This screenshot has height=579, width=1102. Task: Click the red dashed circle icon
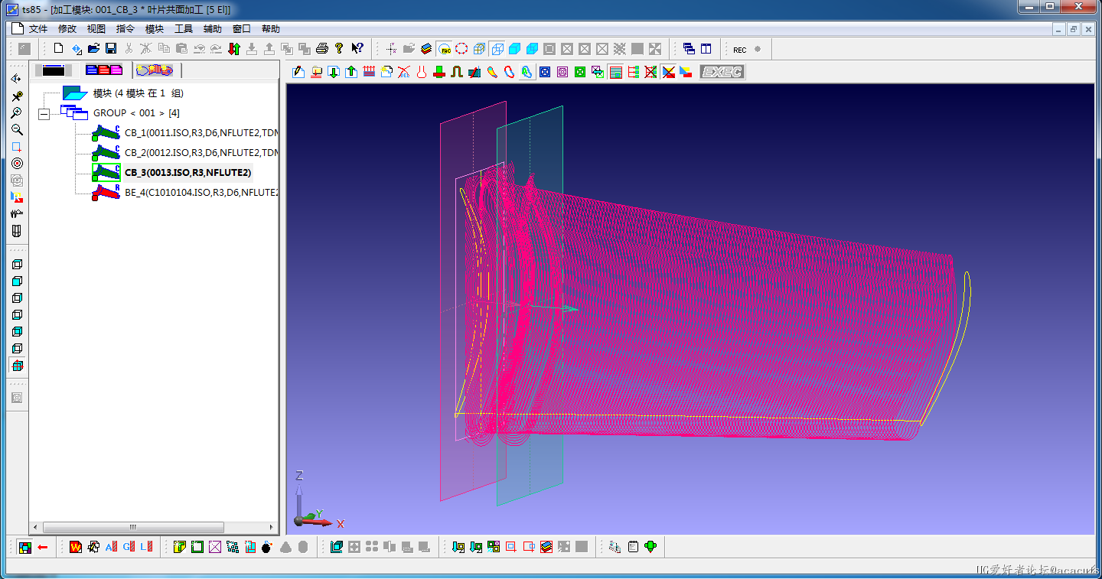461,49
